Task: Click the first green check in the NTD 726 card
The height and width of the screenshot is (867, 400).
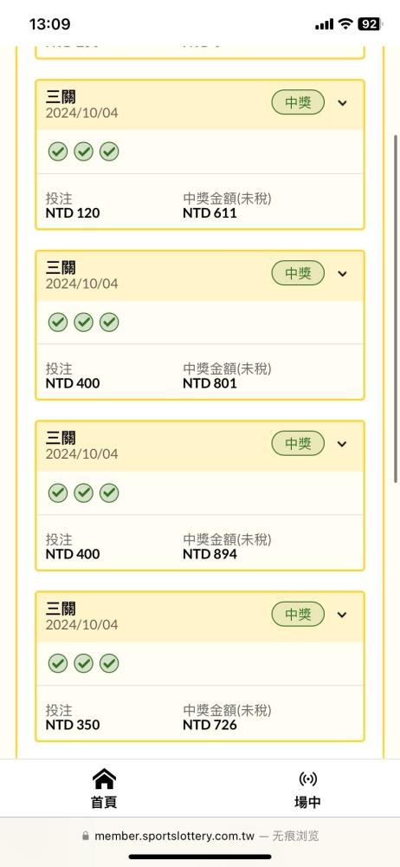Action: point(57,663)
